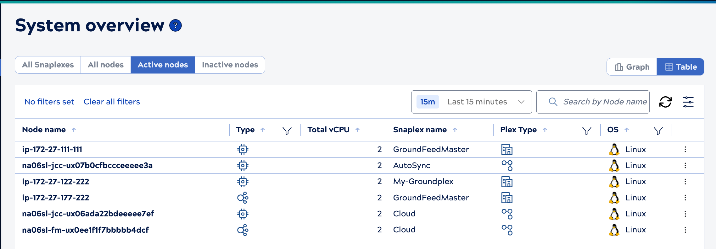Click the help question mark icon
This screenshot has height=249, width=716.
(175, 25)
